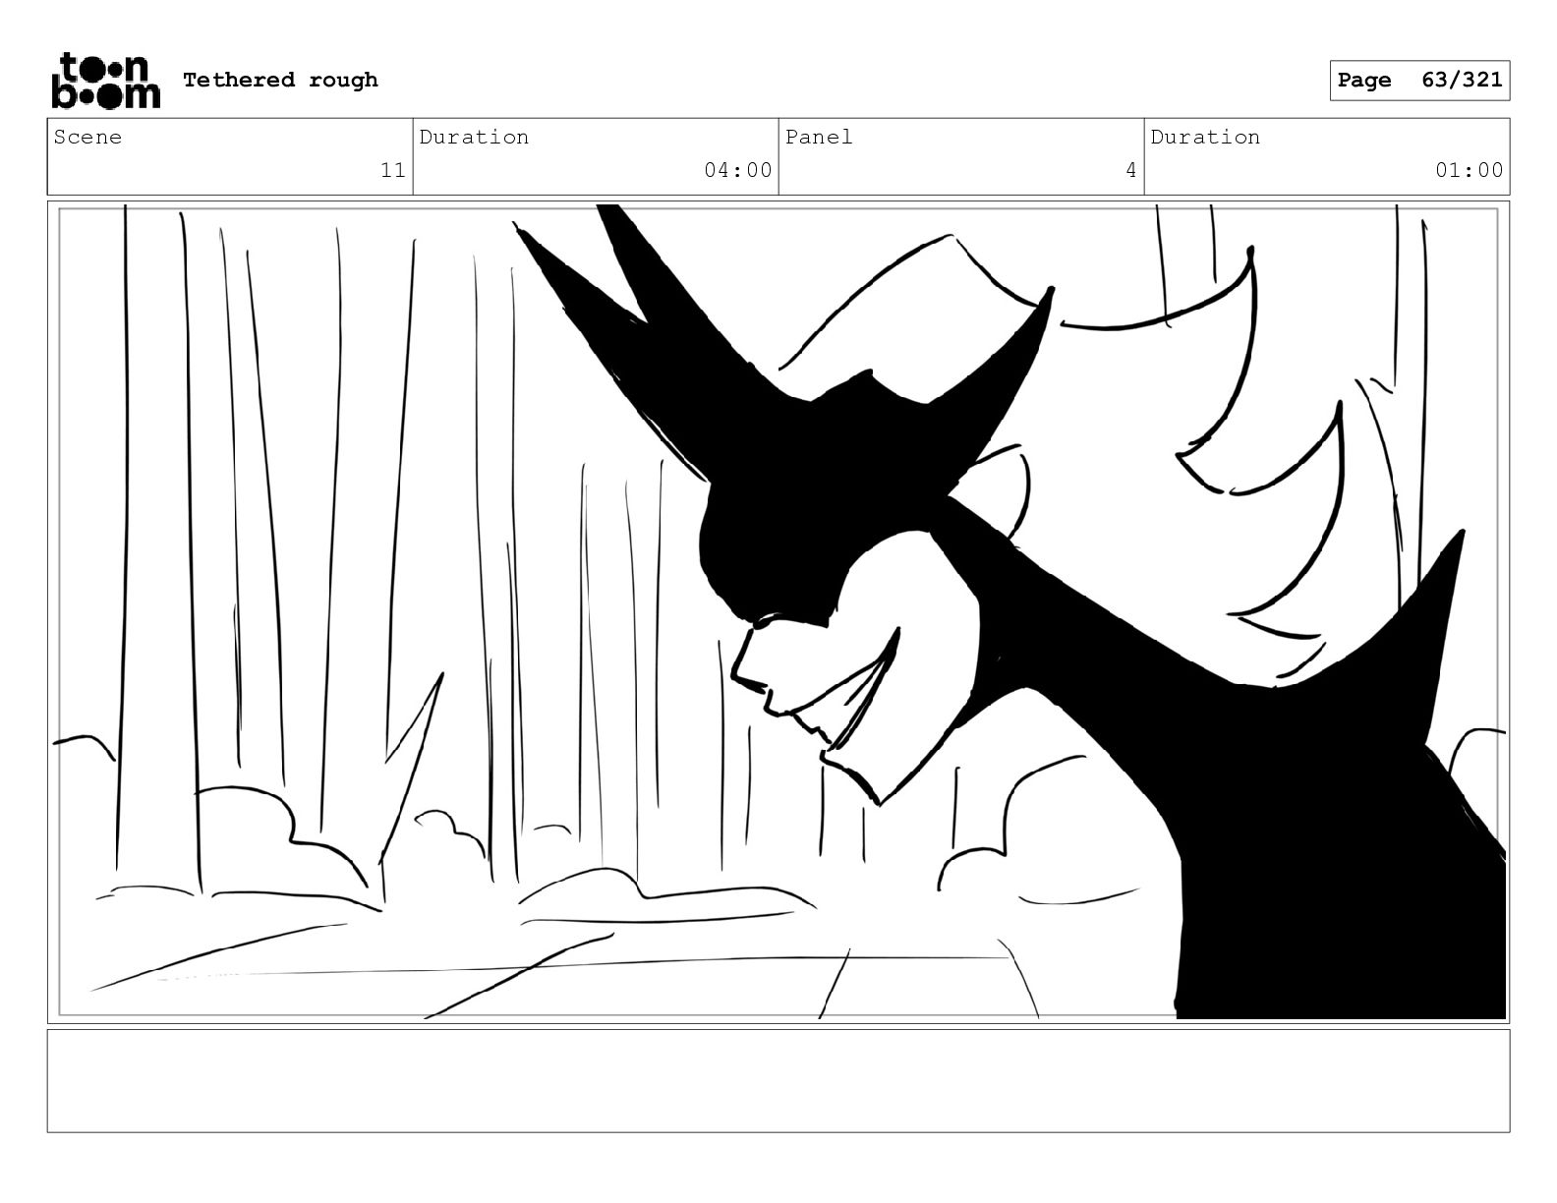The width and height of the screenshot is (1557, 1203).
Task: Click the 'Panel' header label
Action: pos(819,137)
